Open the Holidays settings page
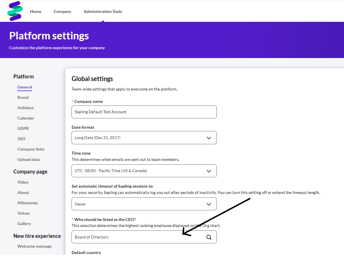The height and width of the screenshot is (256, 344). 26,108
